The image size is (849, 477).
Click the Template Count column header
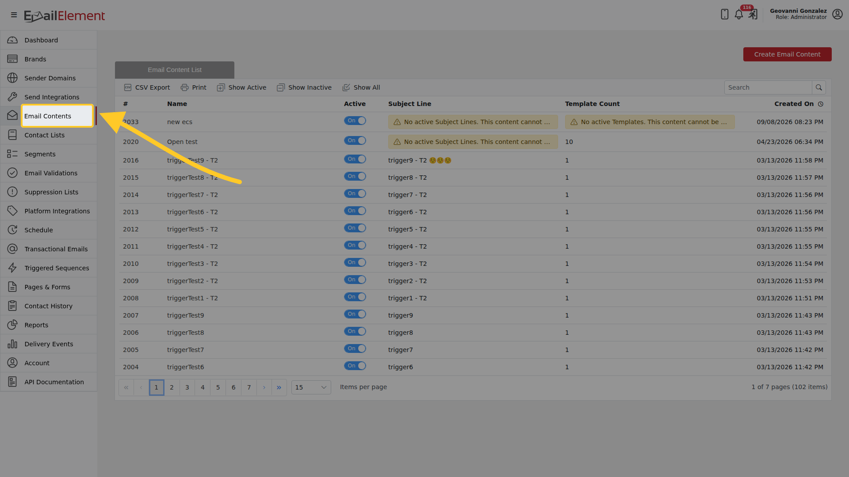pyautogui.click(x=592, y=104)
